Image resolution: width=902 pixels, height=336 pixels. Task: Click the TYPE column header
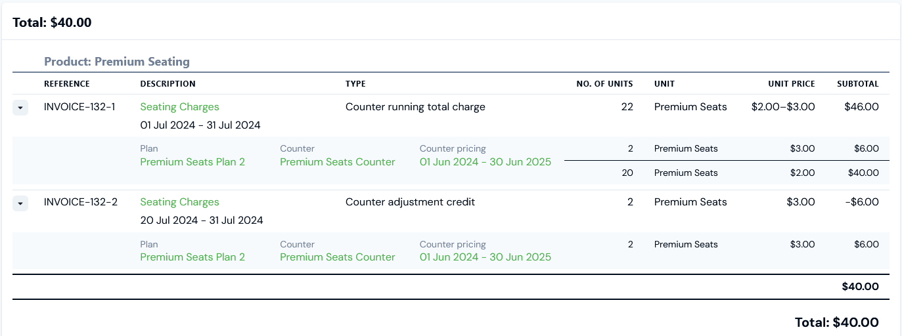355,84
